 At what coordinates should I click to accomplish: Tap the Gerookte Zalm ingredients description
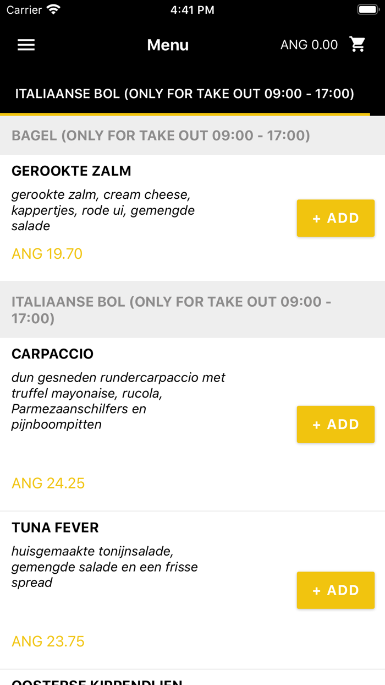click(x=103, y=210)
